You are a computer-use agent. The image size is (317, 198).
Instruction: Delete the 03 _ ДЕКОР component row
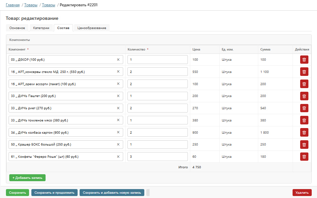(x=304, y=60)
